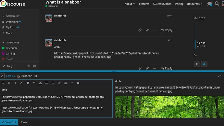Click the timeline reply arrow button
Image resolution: width=224 pixels, height=126 pixels.
click(197, 64)
